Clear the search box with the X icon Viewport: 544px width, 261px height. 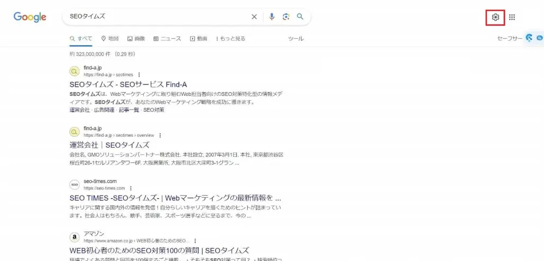[254, 17]
